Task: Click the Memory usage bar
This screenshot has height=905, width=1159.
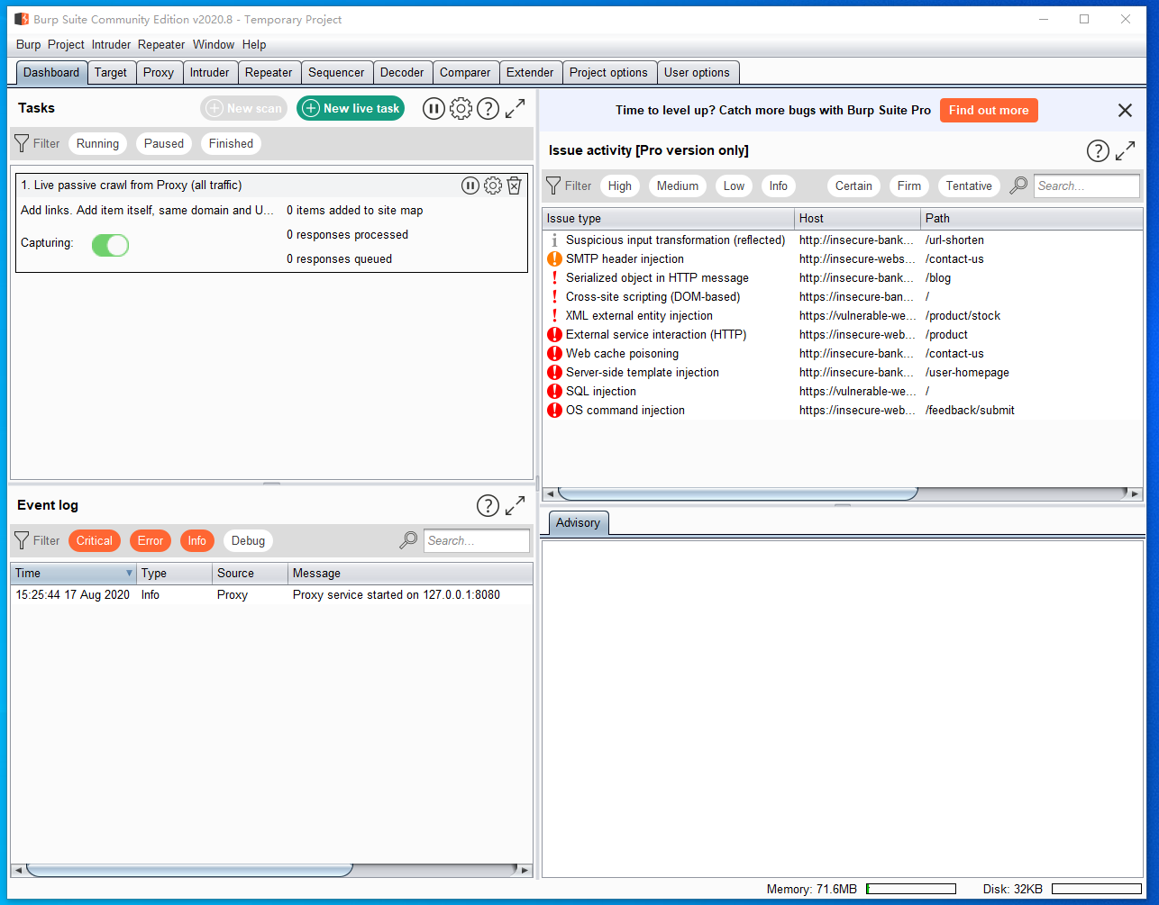Action: [910, 889]
